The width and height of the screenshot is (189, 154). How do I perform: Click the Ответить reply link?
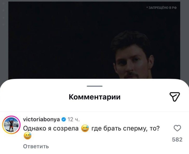36,146
